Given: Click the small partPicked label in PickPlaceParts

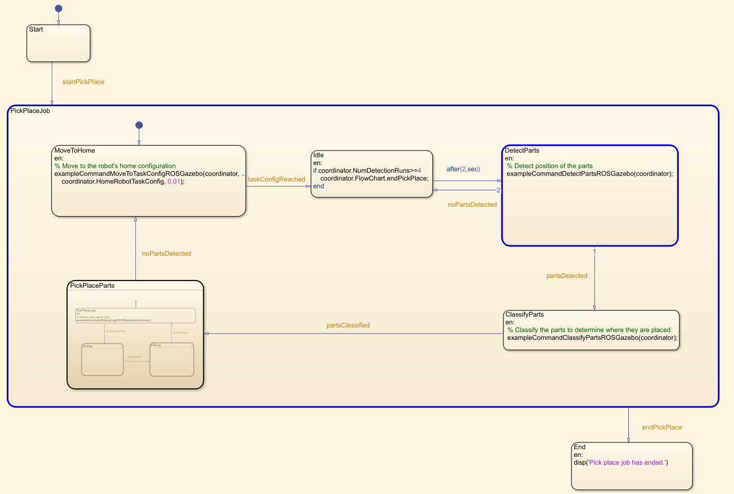Looking at the screenshot, I should coord(135,357).
